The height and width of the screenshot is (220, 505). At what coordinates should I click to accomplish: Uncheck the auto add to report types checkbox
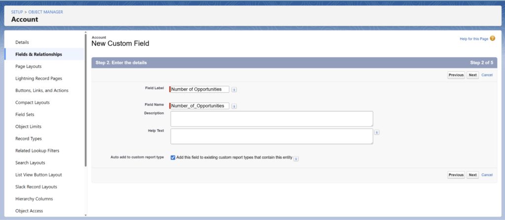point(173,157)
